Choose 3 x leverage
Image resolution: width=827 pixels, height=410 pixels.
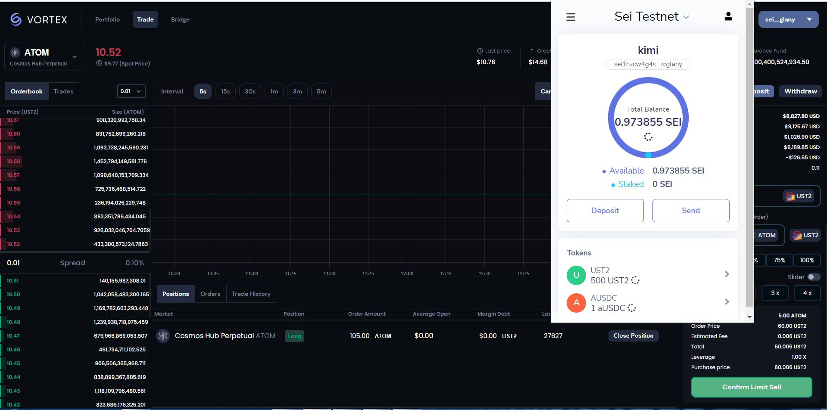775,293
